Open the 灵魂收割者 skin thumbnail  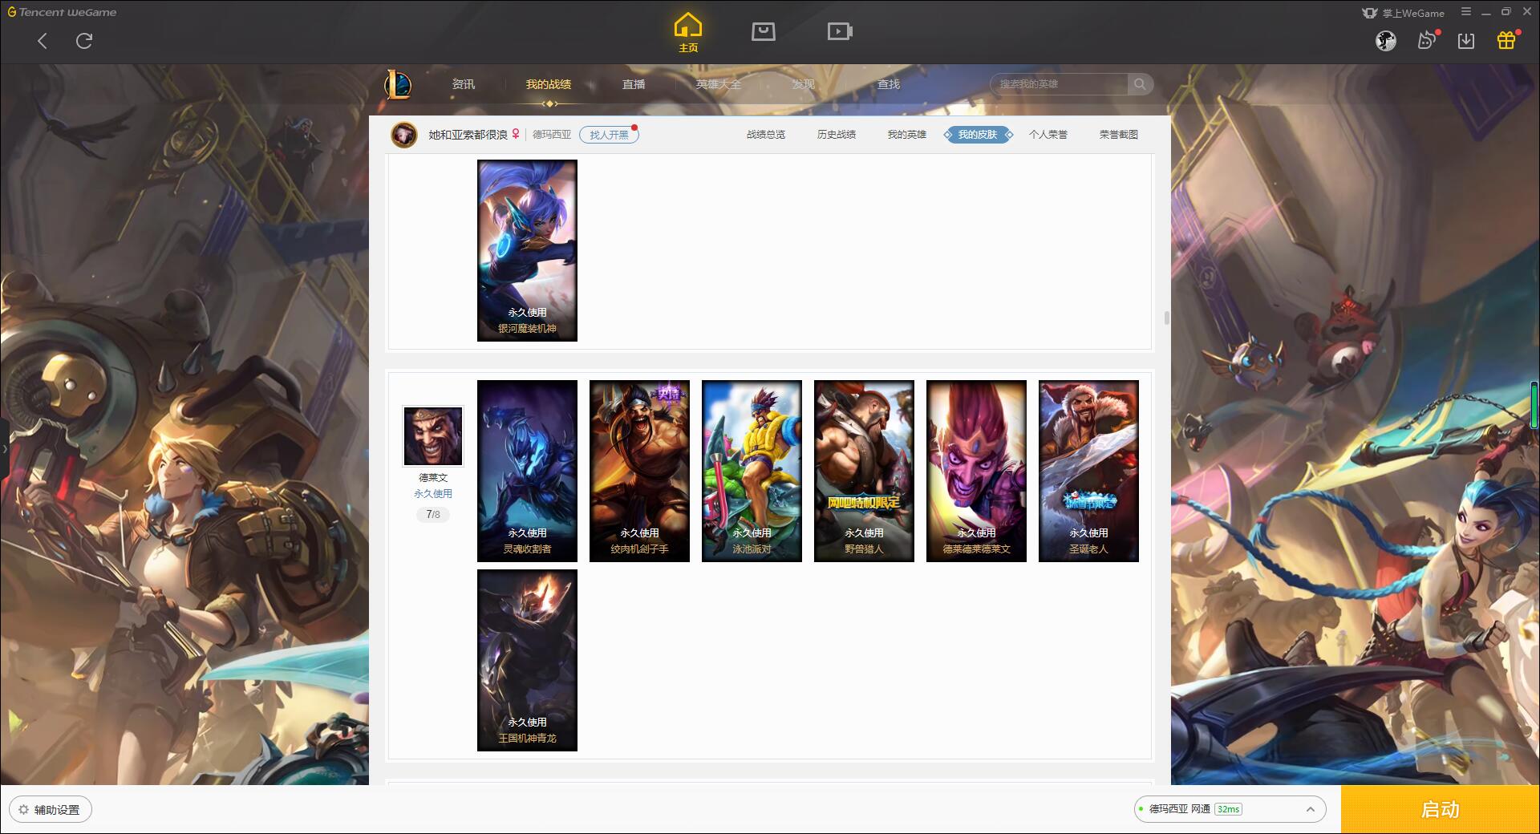[x=527, y=471]
